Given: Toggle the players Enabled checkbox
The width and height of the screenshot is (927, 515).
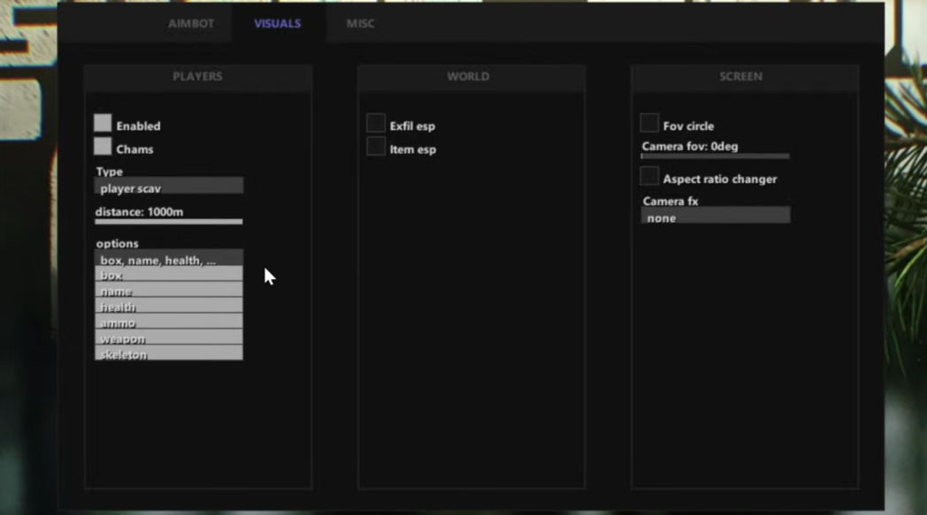Looking at the screenshot, I should 103,124.
